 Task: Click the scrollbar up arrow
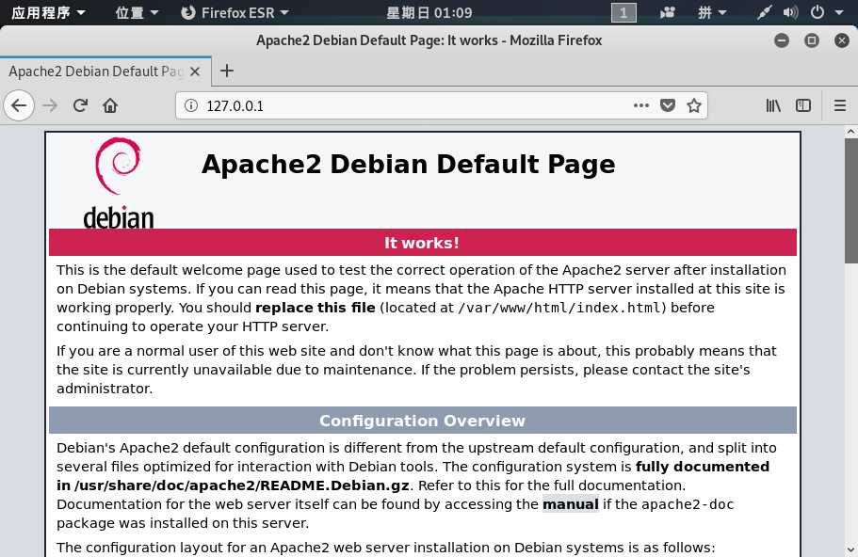click(x=850, y=131)
